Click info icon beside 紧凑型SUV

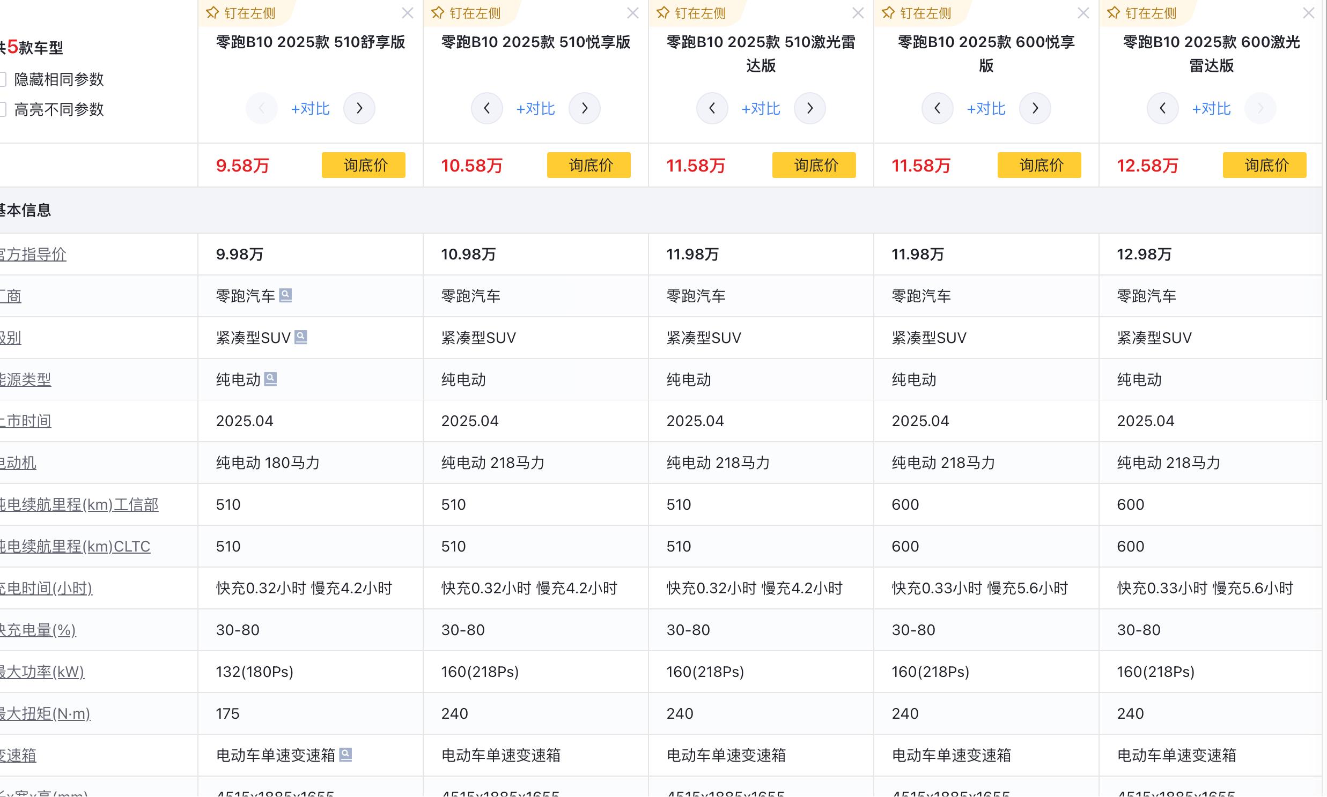pos(301,337)
